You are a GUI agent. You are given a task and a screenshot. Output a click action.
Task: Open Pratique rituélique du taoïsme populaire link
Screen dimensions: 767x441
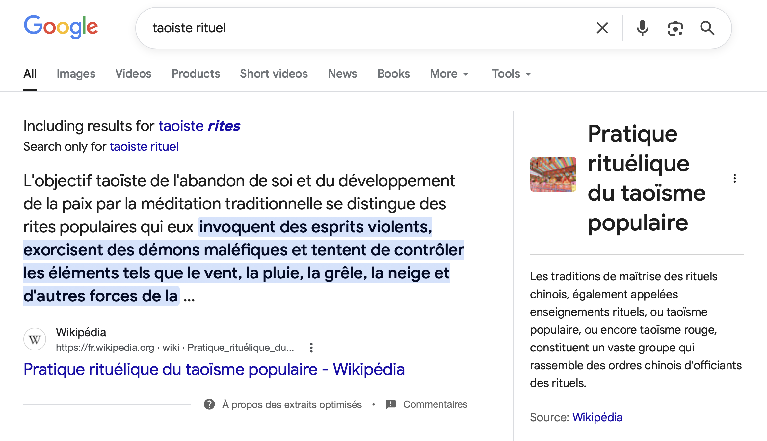point(214,369)
